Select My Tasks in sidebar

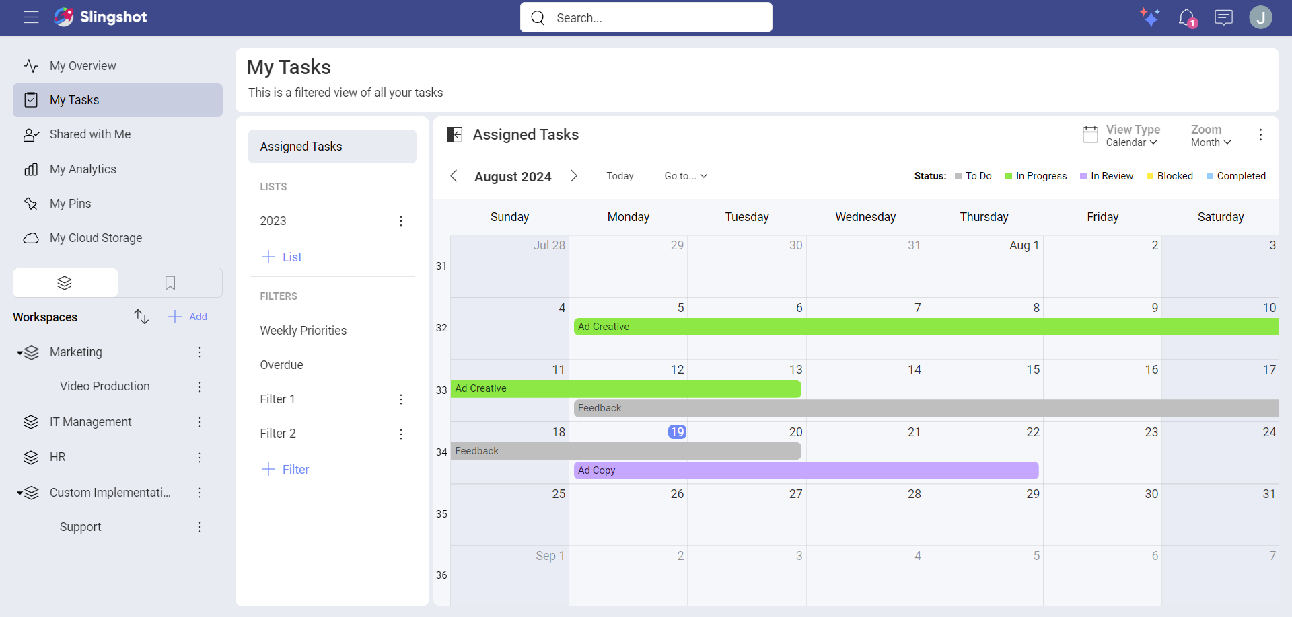click(118, 100)
